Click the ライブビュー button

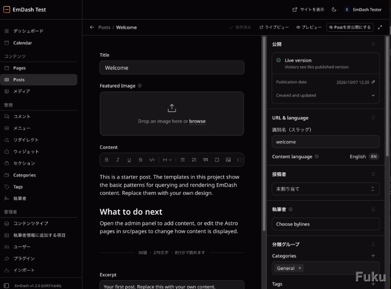point(274,27)
